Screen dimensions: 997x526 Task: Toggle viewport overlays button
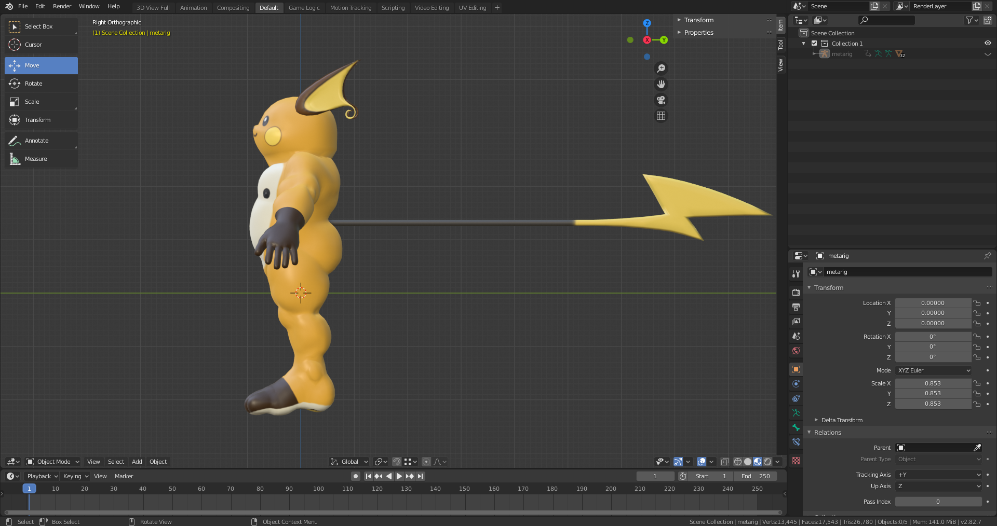701,462
